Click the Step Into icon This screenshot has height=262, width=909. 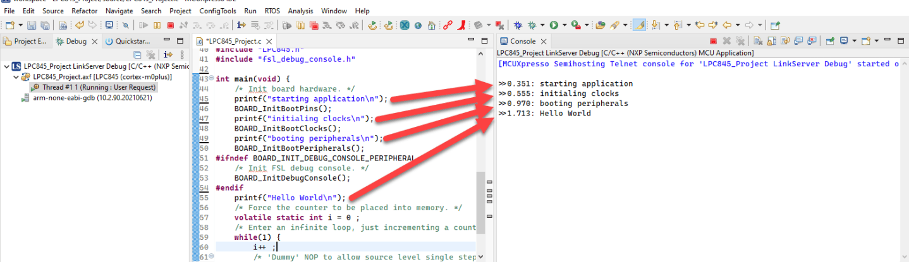point(197,25)
